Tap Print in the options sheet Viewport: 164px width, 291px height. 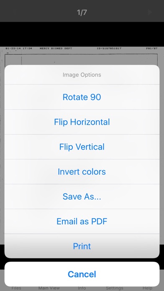pyautogui.click(x=82, y=246)
